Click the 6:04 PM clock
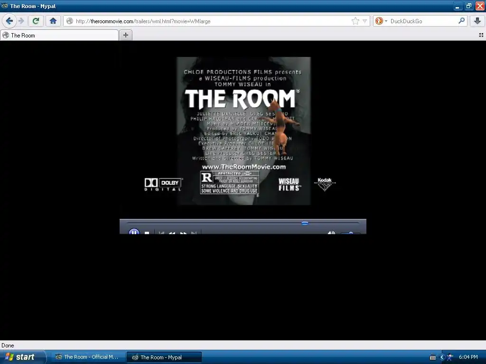This screenshot has height=364, width=486. pyautogui.click(x=468, y=357)
